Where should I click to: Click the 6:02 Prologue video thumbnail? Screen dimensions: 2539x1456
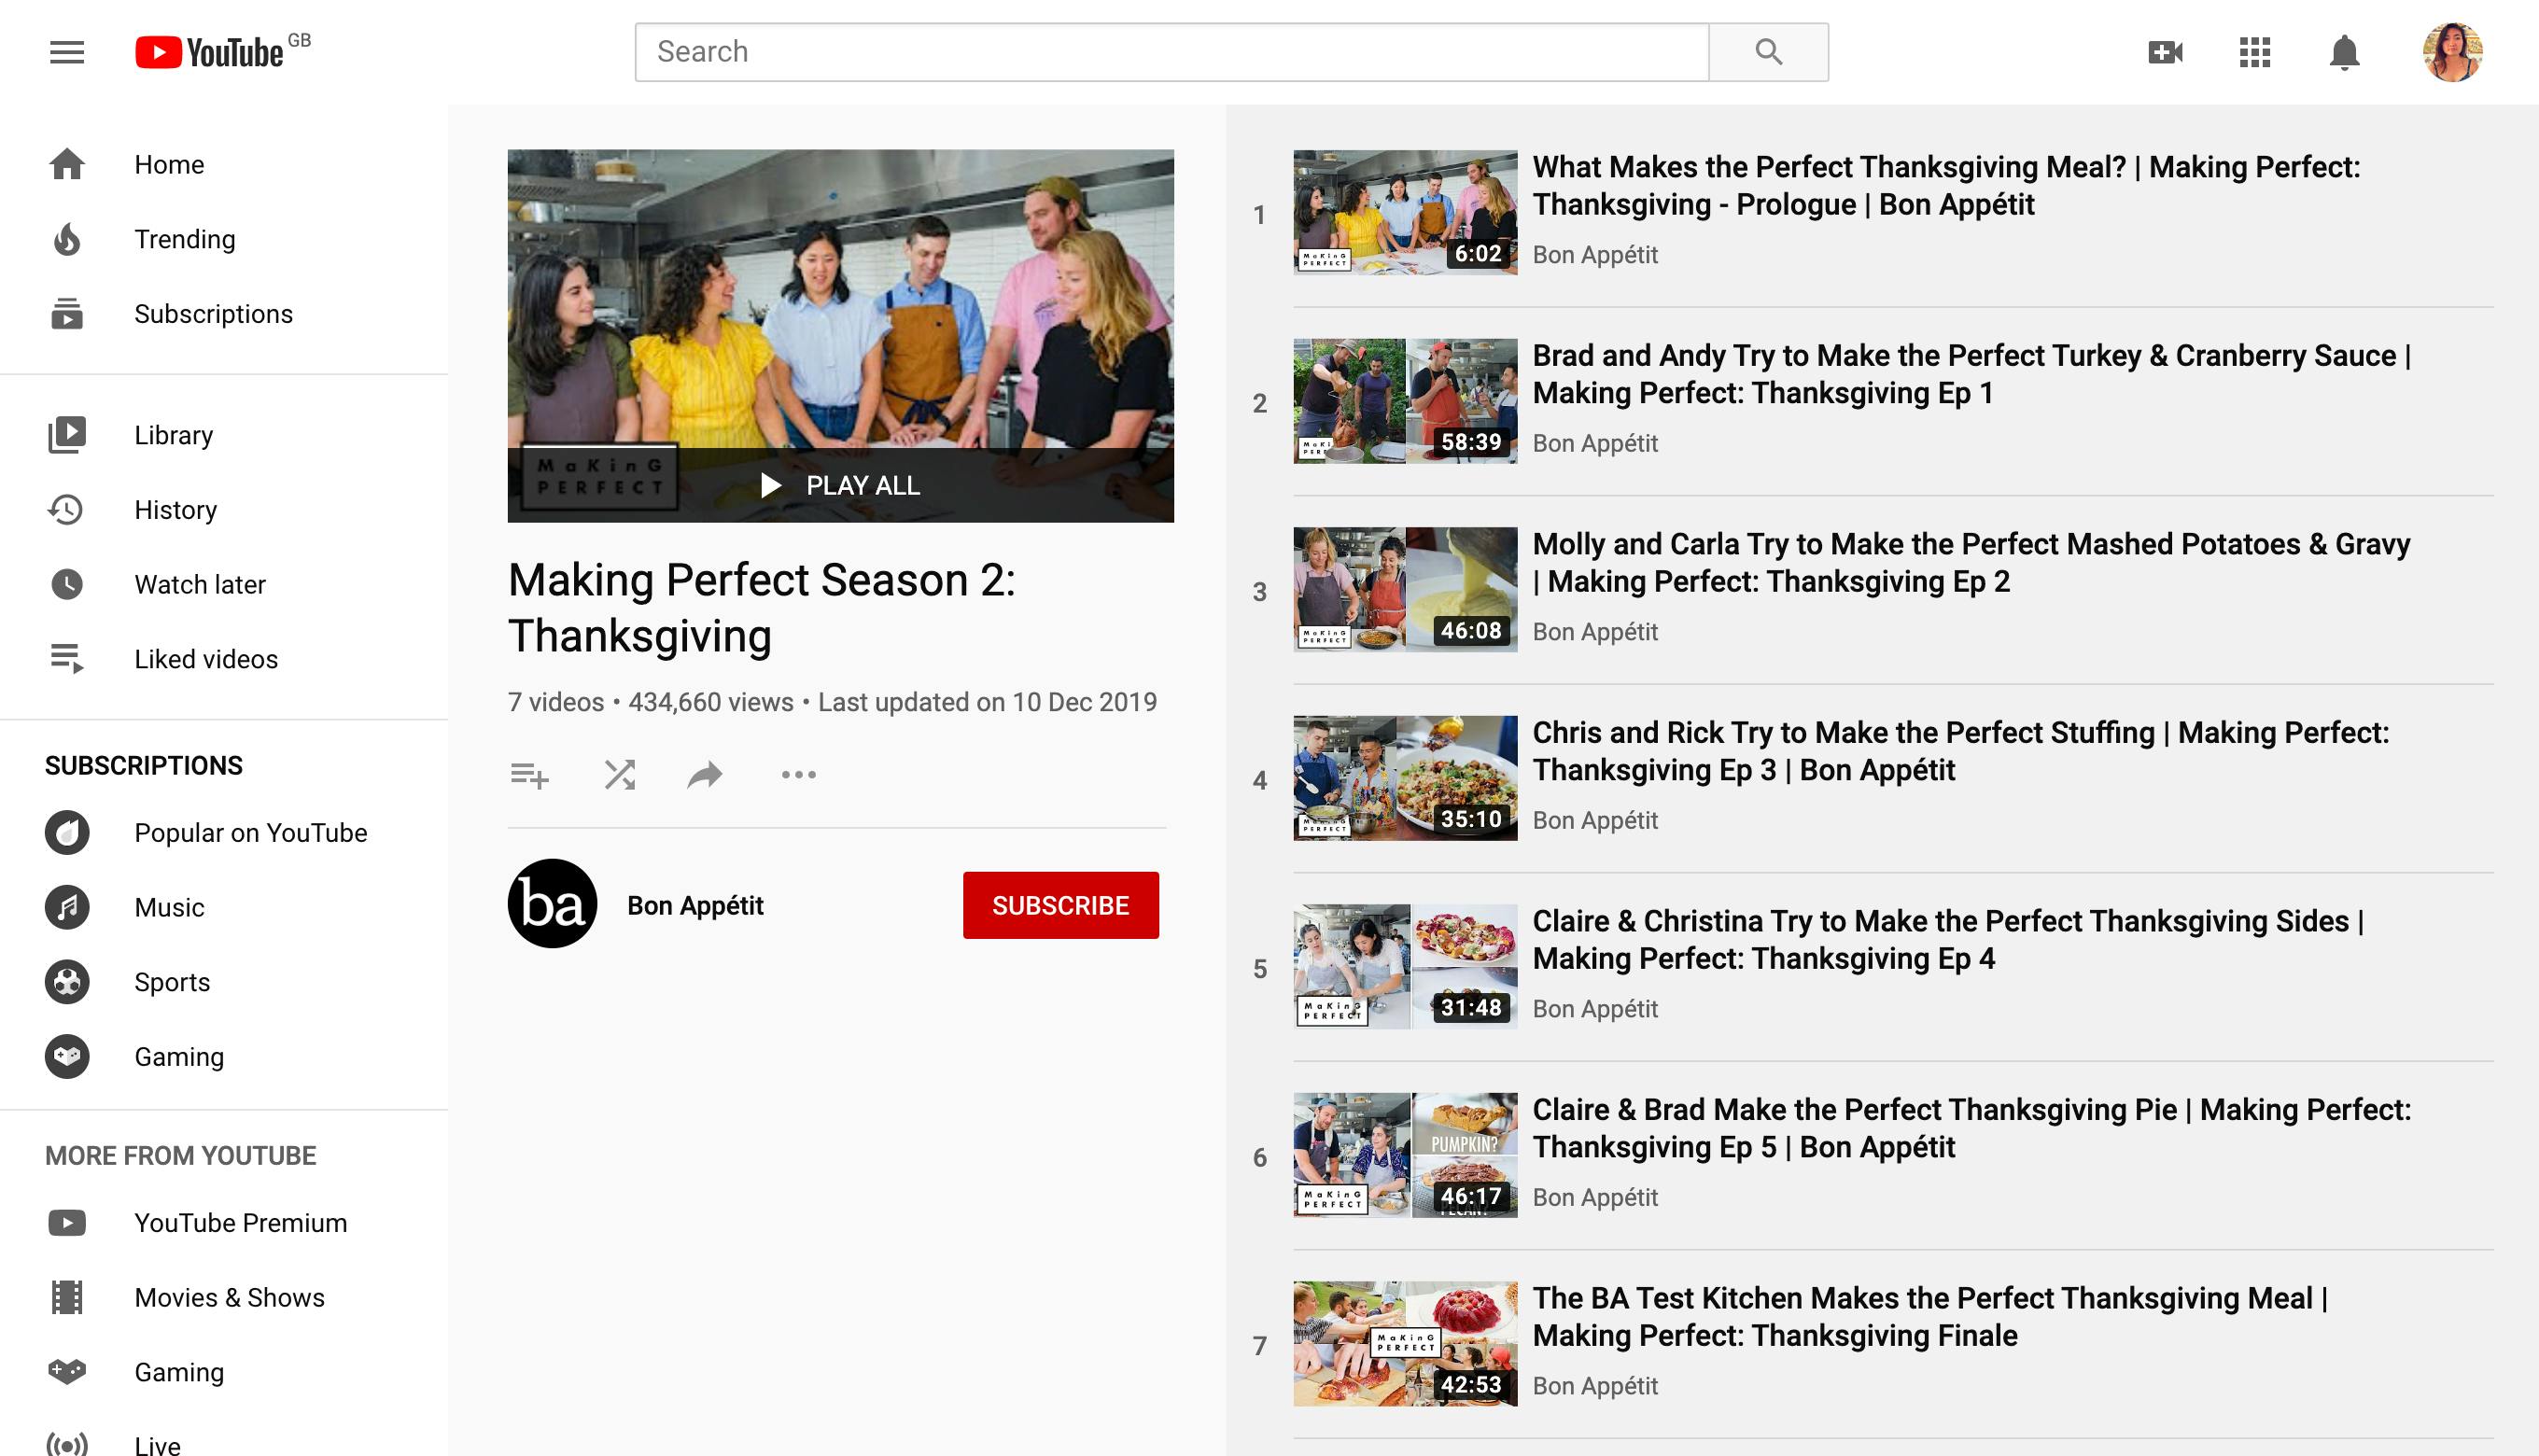coord(1405,212)
